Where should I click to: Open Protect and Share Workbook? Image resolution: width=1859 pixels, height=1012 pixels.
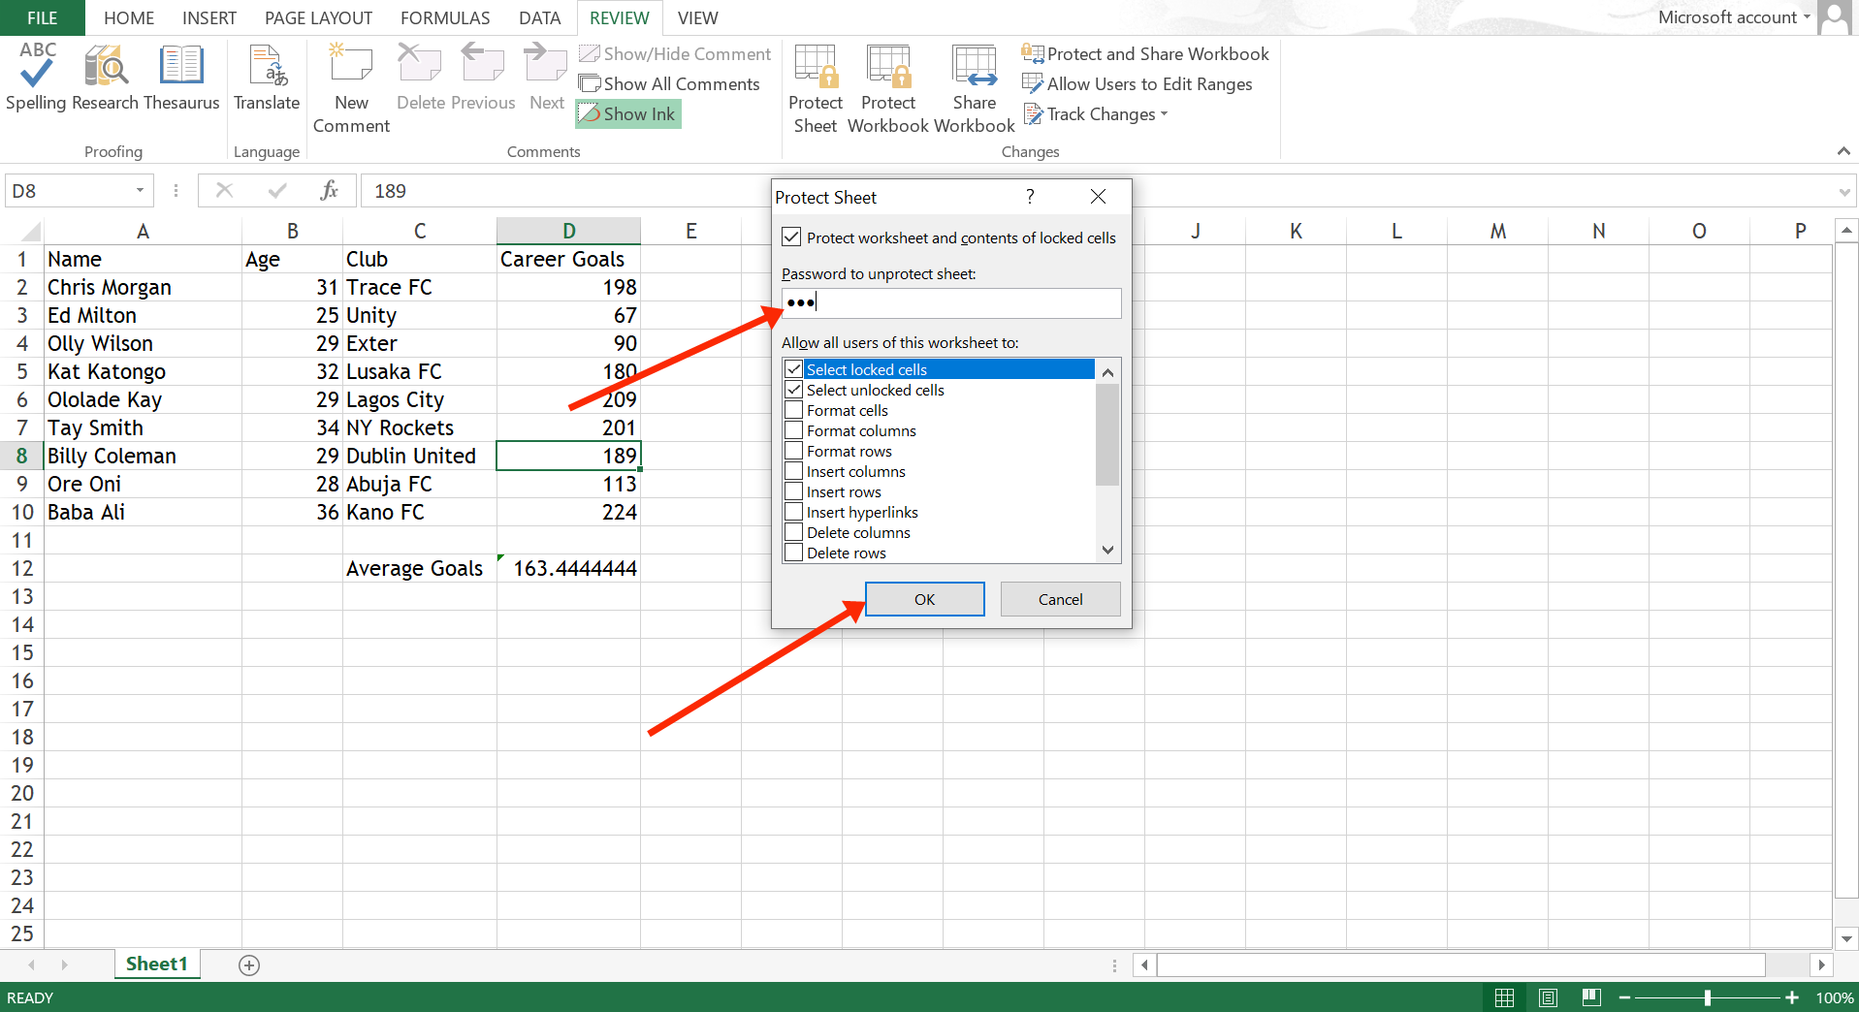[1145, 54]
